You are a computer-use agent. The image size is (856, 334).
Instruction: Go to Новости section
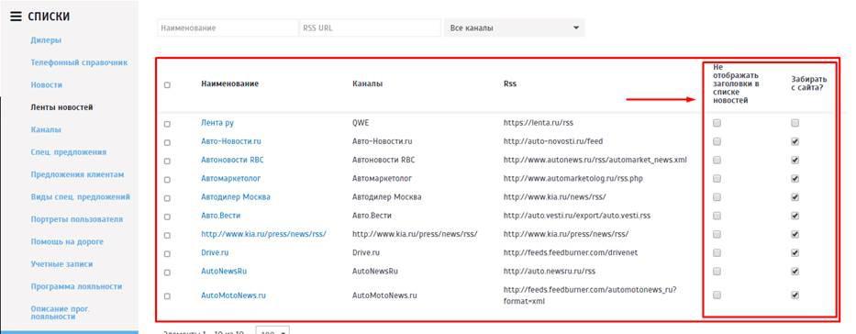click(47, 84)
